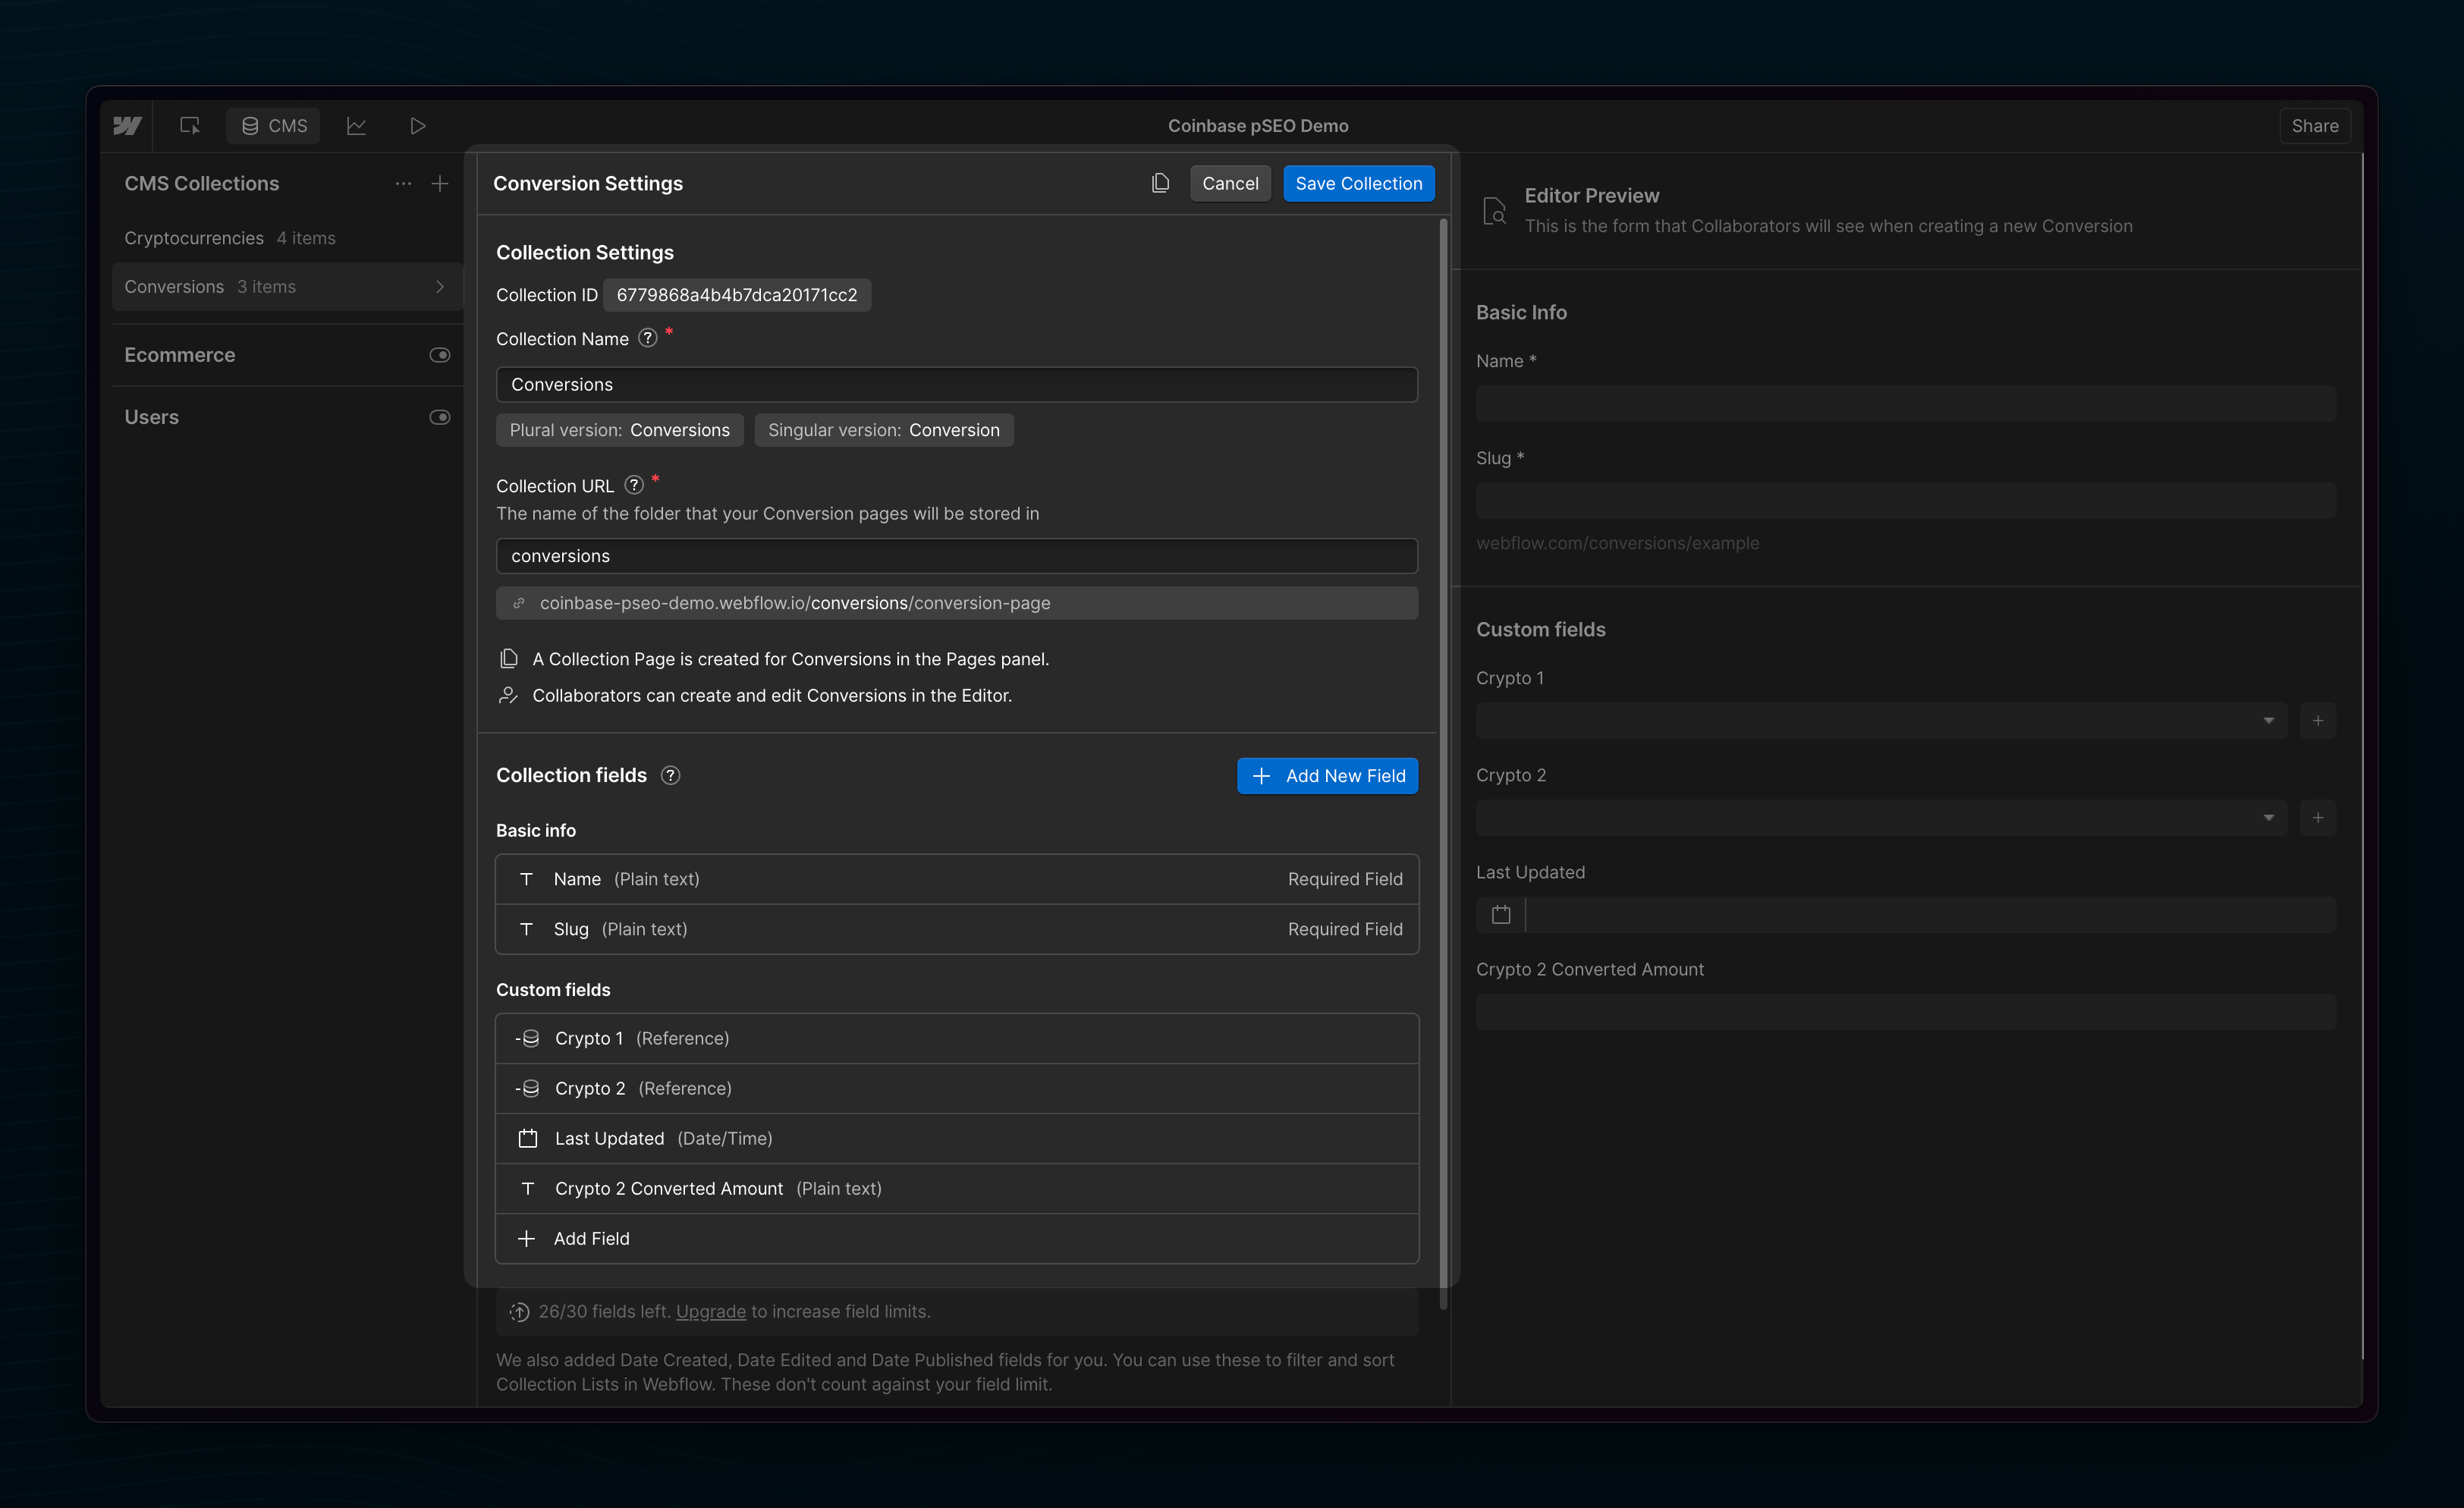Click the preview play icon
2464x1508 pixels.
tap(418, 125)
